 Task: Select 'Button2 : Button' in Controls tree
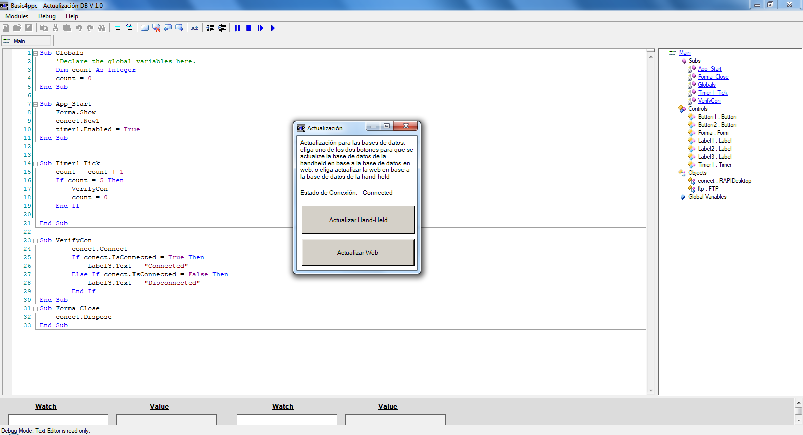pos(717,125)
